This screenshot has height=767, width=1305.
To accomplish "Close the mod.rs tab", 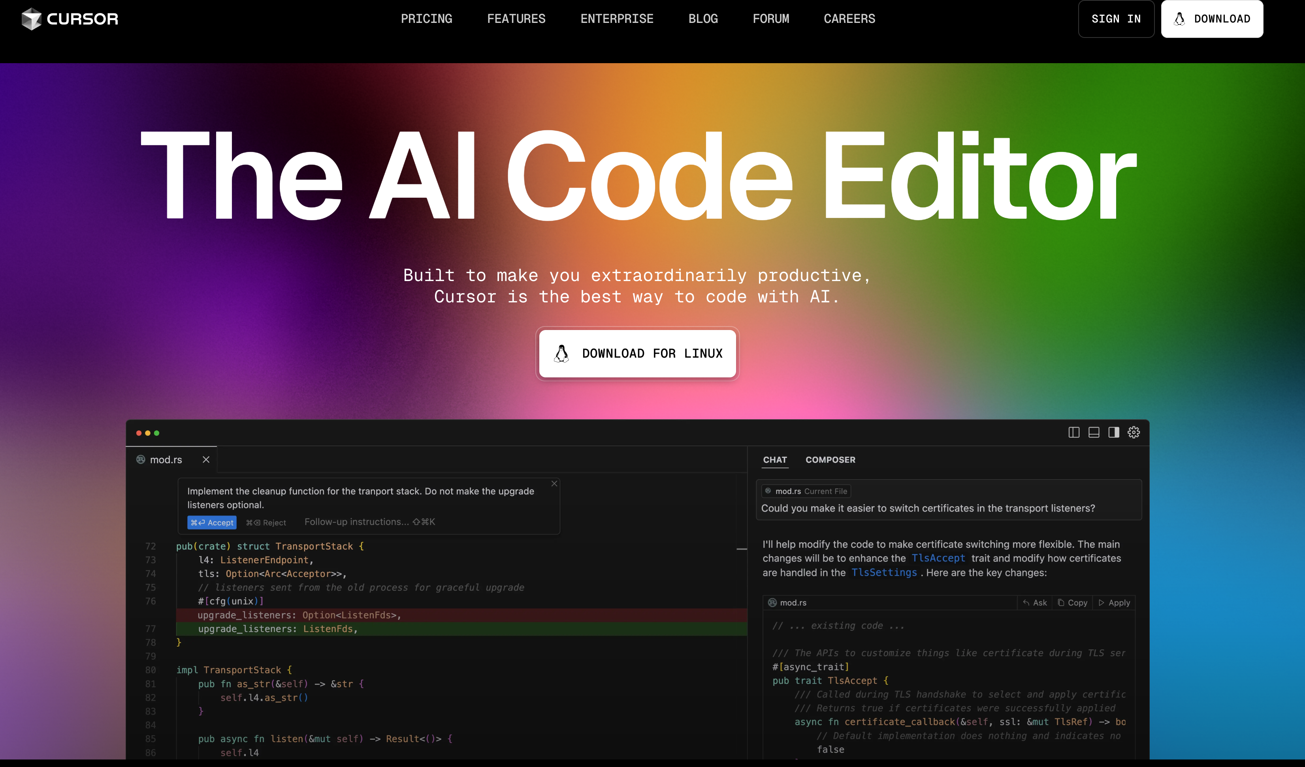I will coord(206,459).
